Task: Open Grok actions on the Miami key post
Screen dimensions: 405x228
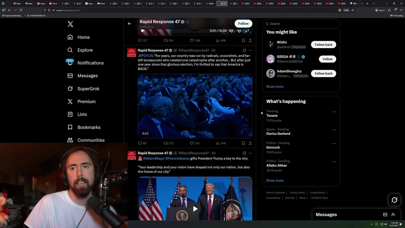Action: (x=244, y=153)
